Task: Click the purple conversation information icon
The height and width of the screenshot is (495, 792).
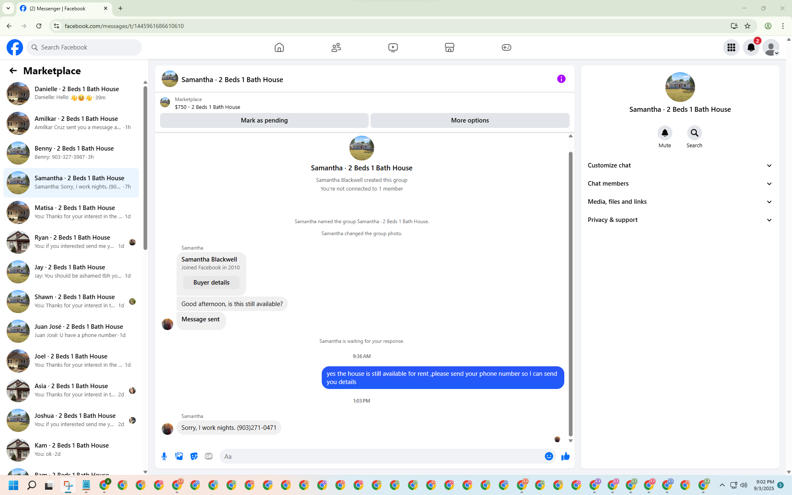Action: coord(561,79)
